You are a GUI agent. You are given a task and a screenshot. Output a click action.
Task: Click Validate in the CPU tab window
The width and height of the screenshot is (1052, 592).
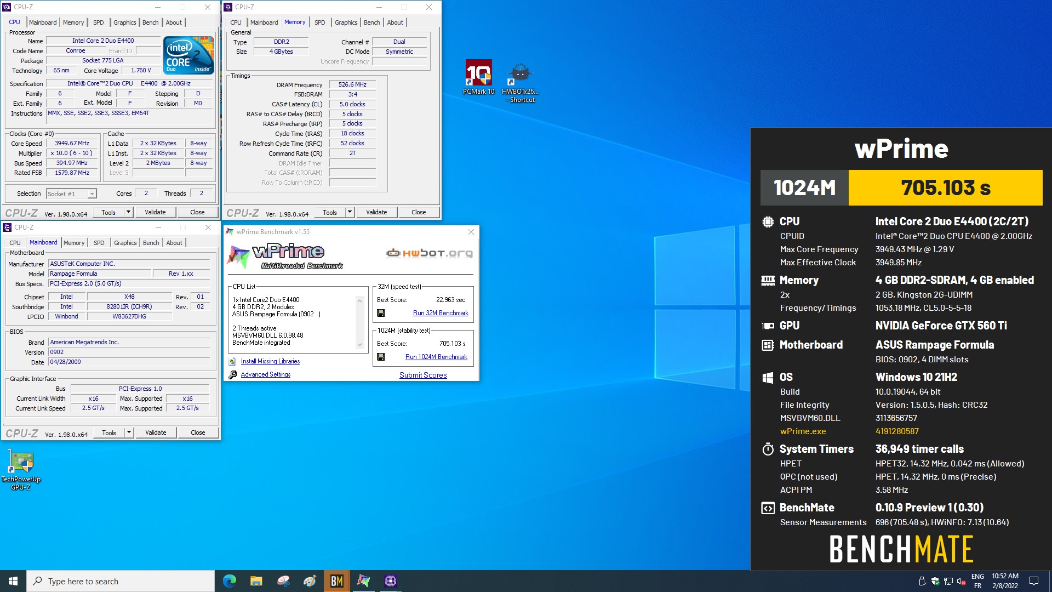[155, 212]
